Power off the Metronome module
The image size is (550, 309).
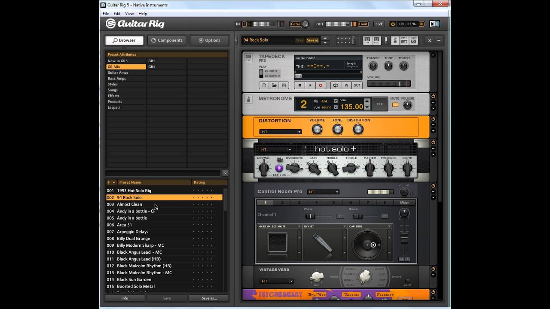[x=433, y=96]
